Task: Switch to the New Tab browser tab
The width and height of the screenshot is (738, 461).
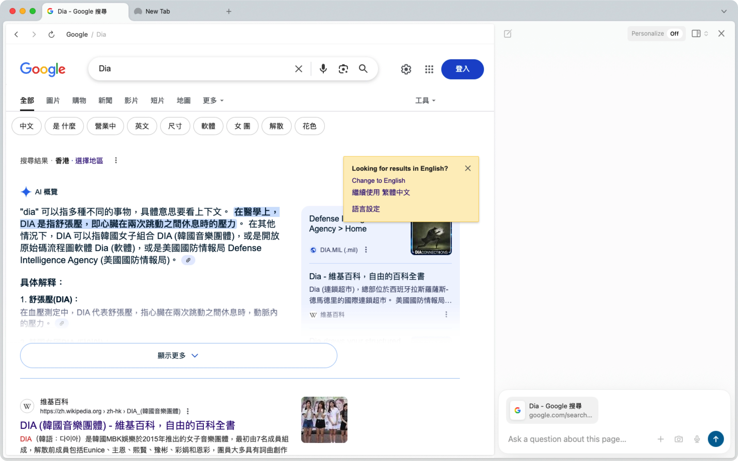Action: pyautogui.click(x=157, y=11)
